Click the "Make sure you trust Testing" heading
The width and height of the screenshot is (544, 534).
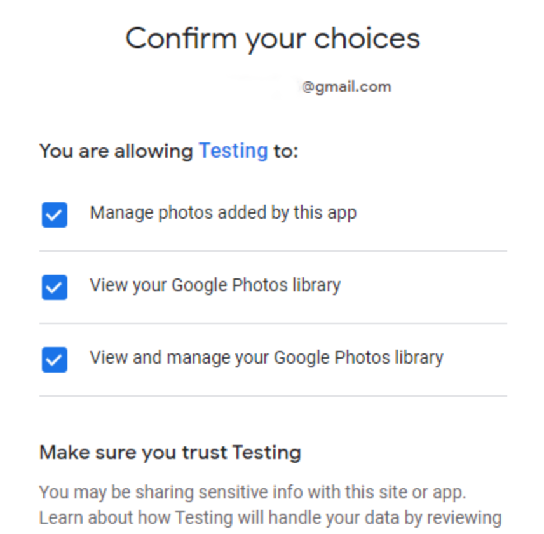click(x=170, y=453)
